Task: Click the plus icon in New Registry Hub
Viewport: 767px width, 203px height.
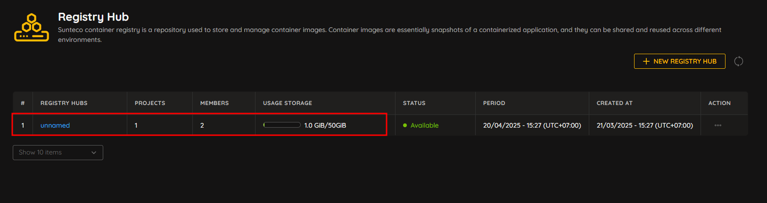Action: click(646, 61)
